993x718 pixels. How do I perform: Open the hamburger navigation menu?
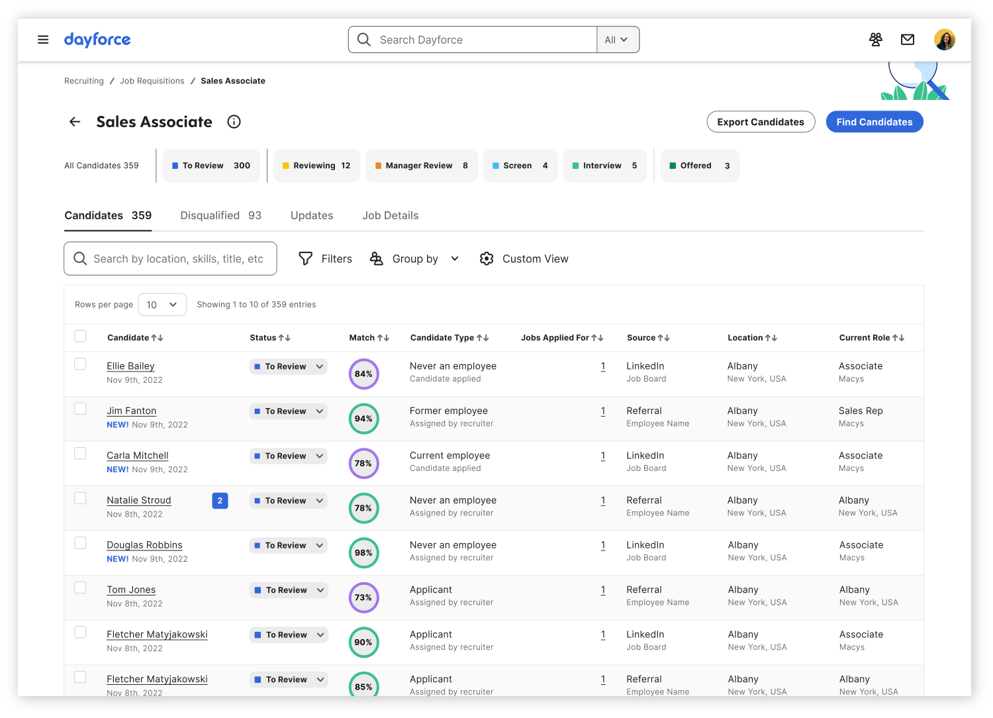pyautogui.click(x=43, y=40)
